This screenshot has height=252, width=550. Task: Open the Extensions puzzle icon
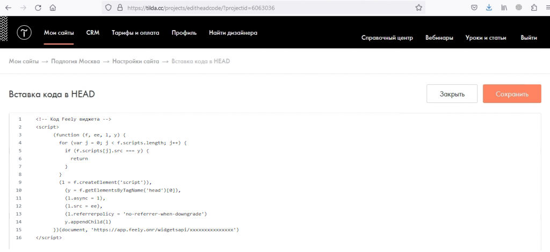point(534,8)
